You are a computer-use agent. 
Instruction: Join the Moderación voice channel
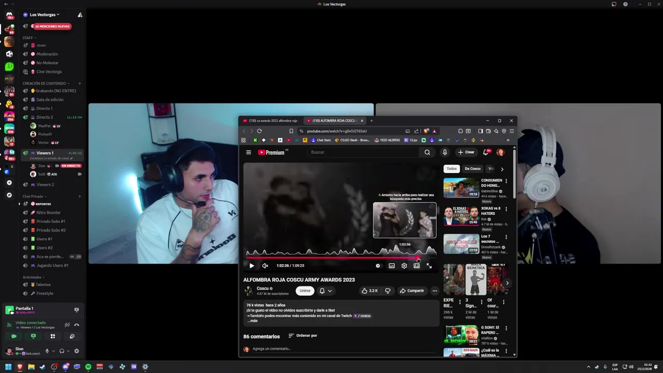click(52, 54)
